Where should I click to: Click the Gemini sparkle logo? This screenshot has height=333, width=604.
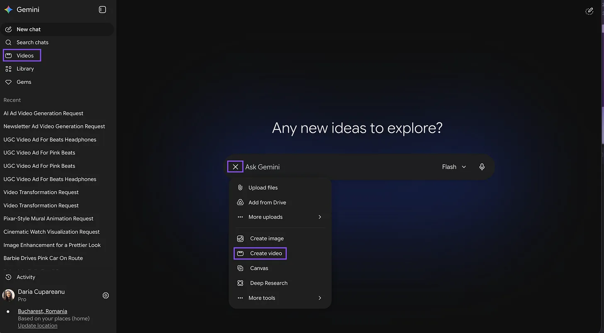click(8, 10)
